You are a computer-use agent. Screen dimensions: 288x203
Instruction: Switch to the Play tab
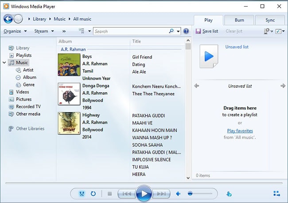click(208, 20)
